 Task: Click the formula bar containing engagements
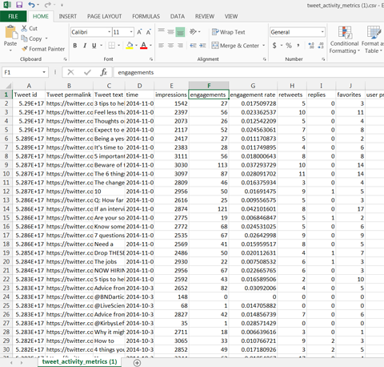[x=248, y=72]
